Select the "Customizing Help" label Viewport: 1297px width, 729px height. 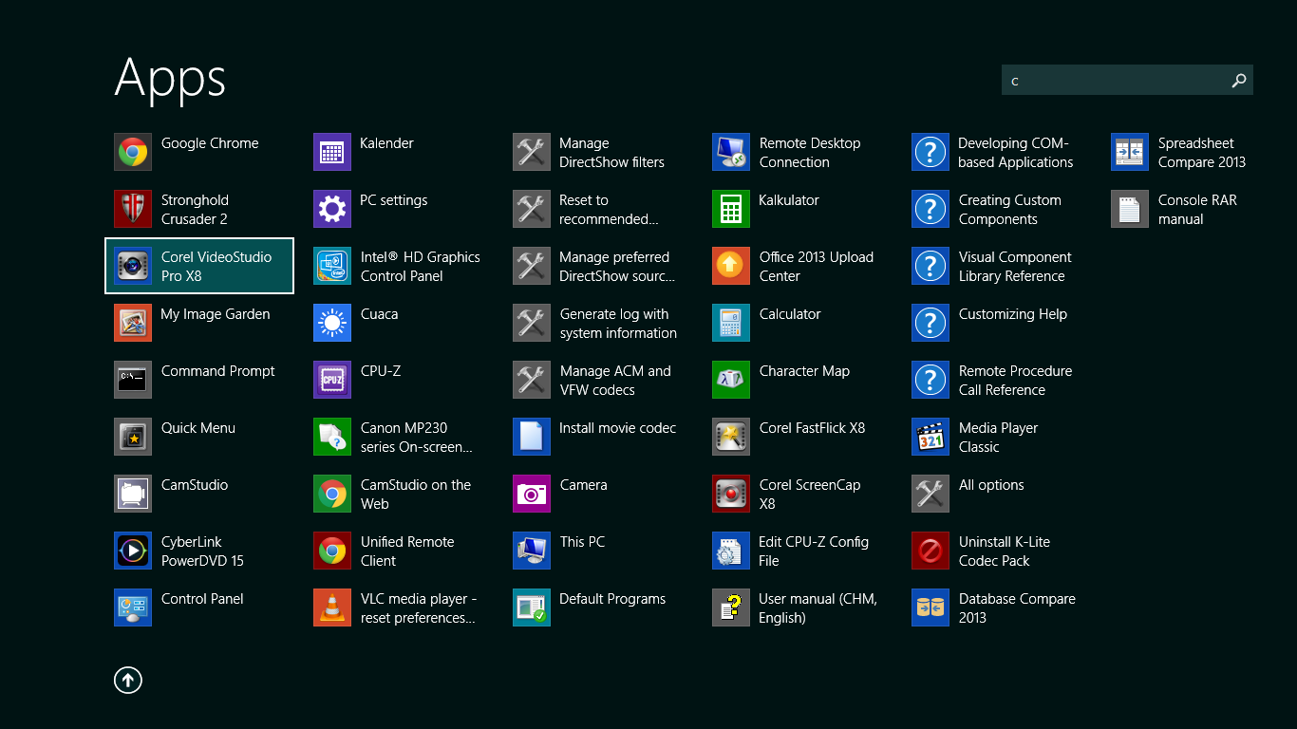(1013, 314)
